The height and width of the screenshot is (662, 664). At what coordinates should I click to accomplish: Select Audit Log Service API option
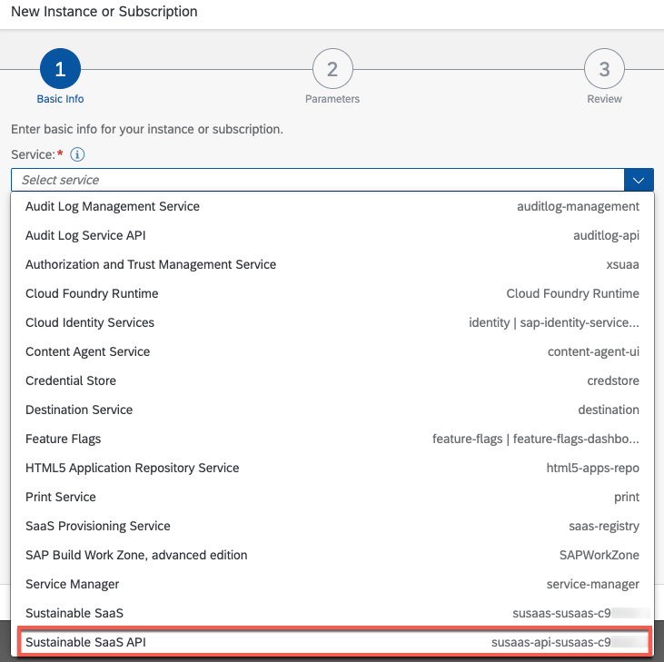[x=332, y=235]
